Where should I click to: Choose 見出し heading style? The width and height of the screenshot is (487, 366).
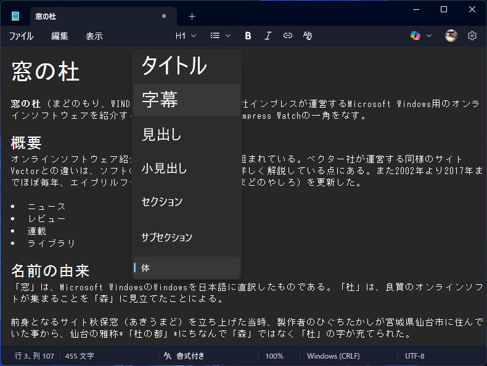tap(187, 135)
